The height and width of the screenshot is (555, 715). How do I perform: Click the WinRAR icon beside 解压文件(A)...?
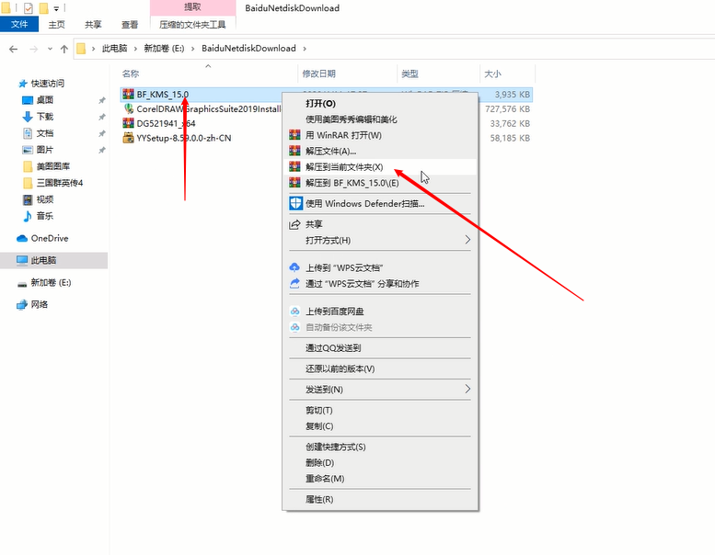coord(295,151)
